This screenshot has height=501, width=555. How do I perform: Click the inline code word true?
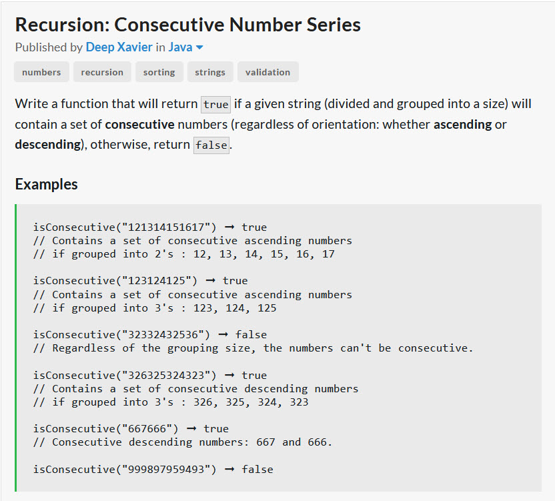[x=215, y=105]
